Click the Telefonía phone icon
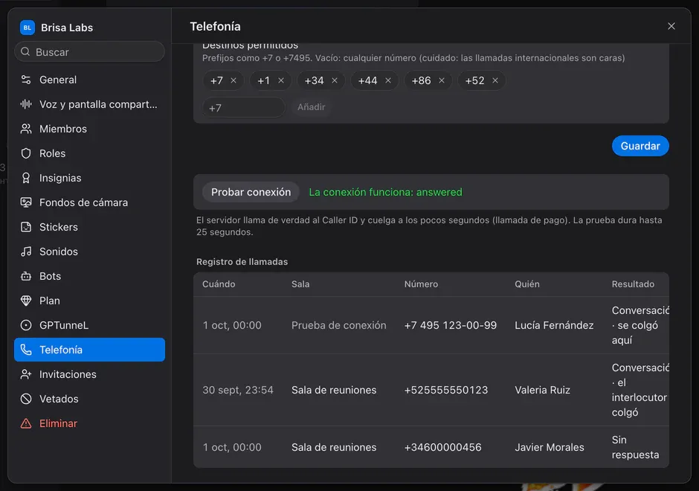The width and height of the screenshot is (699, 491). click(x=26, y=350)
